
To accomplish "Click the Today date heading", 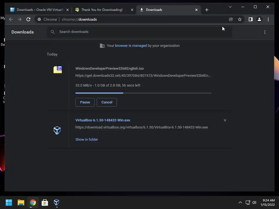I will (x=52, y=54).
